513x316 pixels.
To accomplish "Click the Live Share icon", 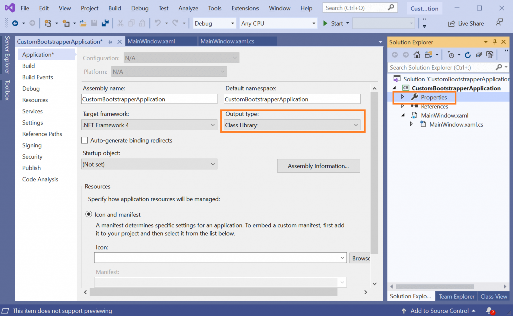I will [x=451, y=23].
